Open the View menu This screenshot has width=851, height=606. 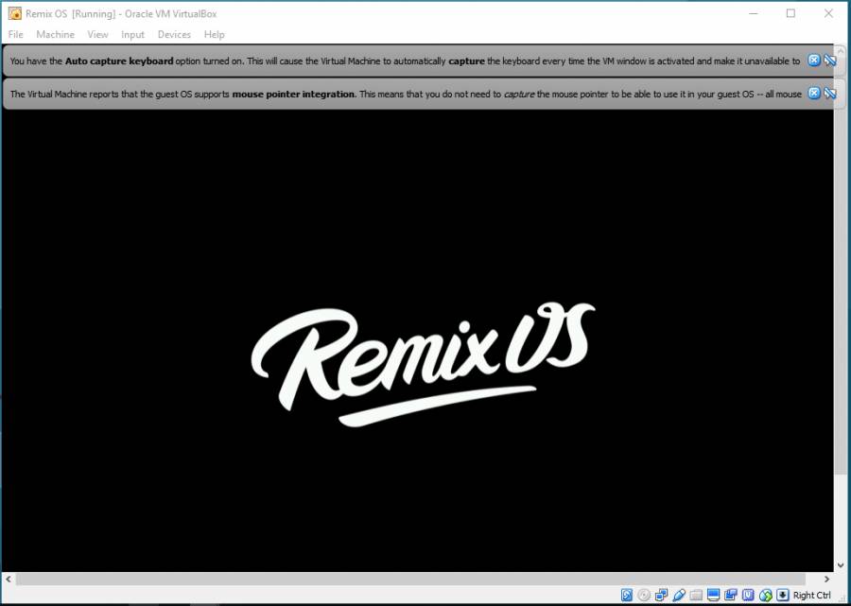97,34
